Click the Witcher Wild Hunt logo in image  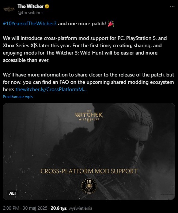[x=89, y=116]
